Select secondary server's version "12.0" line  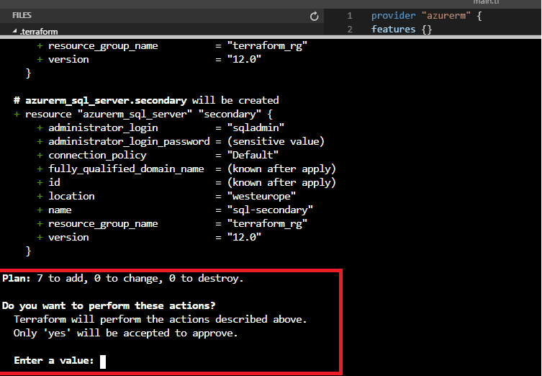(x=149, y=237)
